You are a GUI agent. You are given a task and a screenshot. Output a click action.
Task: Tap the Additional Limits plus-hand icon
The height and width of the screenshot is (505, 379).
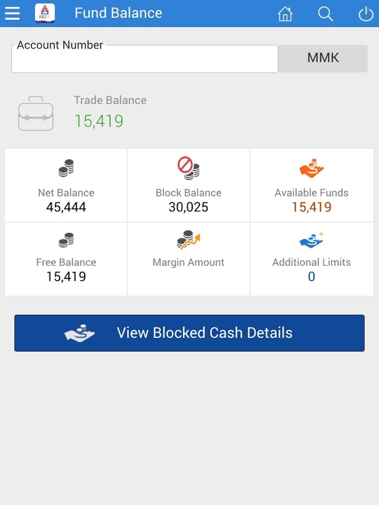(x=312, y=240)
